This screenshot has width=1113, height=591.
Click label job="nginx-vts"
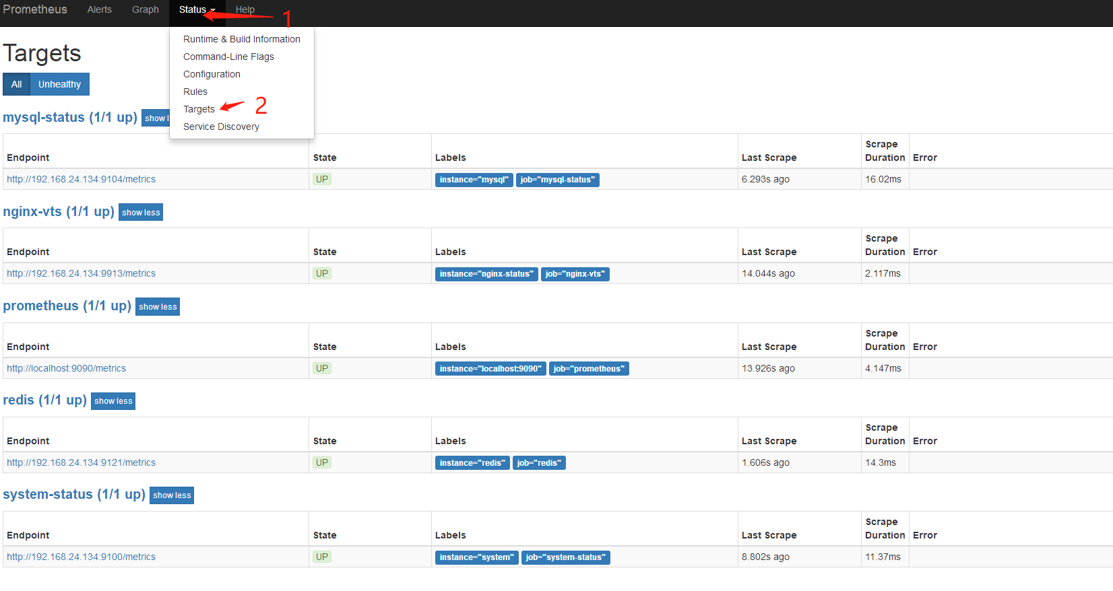tap(575, 274)
